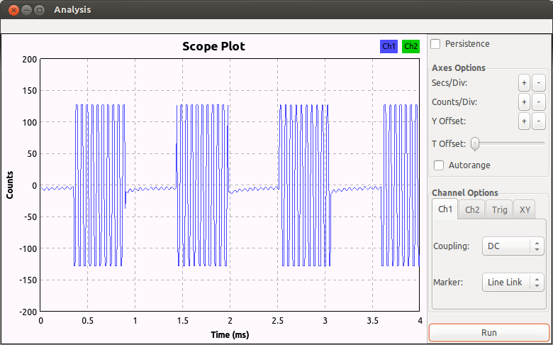The image size is (553, 345).
Task: Click the green Ch2 legend swatch
Action: pyautogui.click(x=411, y=46)
